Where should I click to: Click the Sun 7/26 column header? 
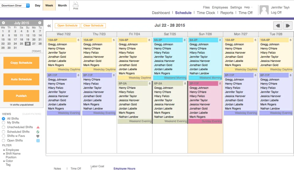click(205, 34)
